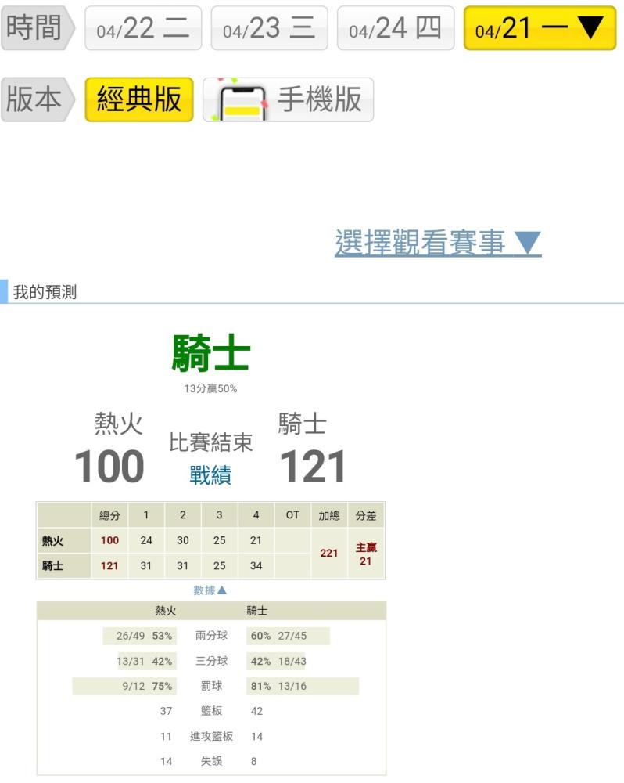Click the 版本 label tag

(x=38, y=99)
